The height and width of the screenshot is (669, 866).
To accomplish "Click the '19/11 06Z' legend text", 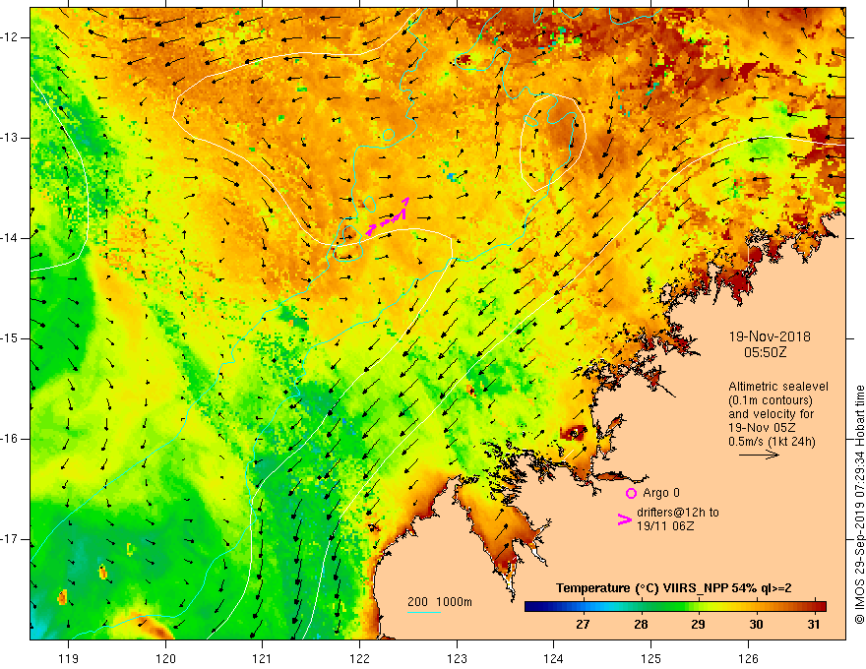I will click(x=665, y=526).
